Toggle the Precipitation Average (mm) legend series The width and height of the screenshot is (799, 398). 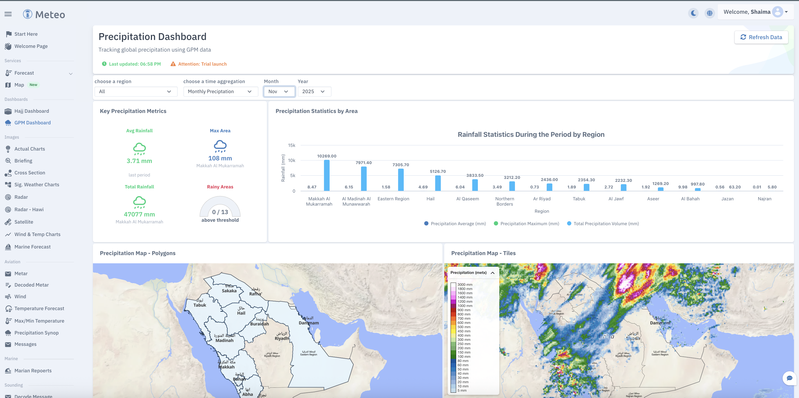point(454,223)
